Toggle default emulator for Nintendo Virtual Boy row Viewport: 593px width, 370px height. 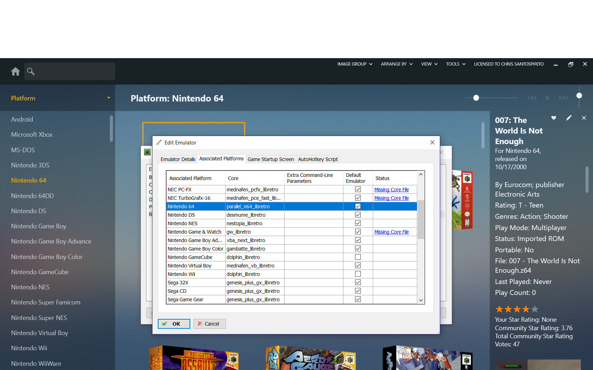tap(358, 265)
